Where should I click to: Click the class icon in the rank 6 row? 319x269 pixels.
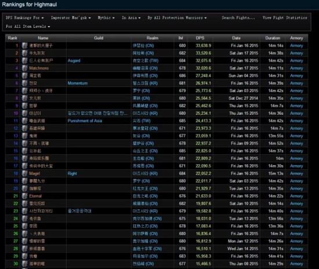click(24, 83)
